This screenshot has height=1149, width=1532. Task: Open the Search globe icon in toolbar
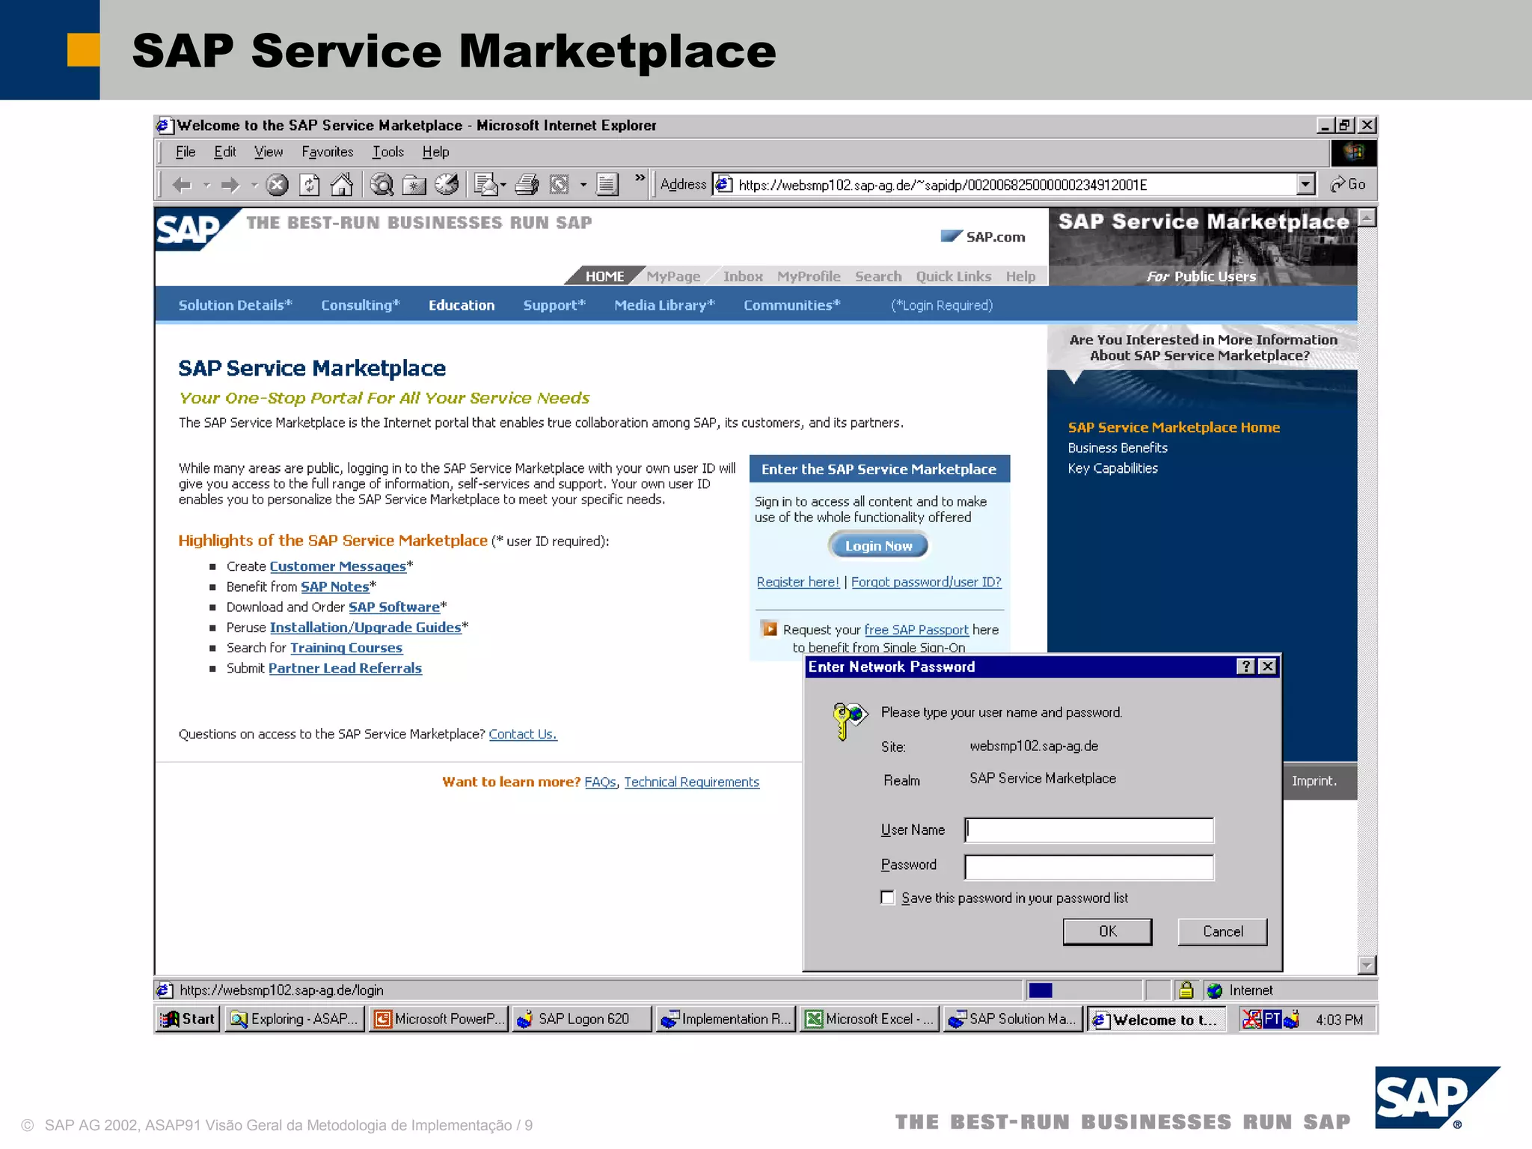click(382, 185)
